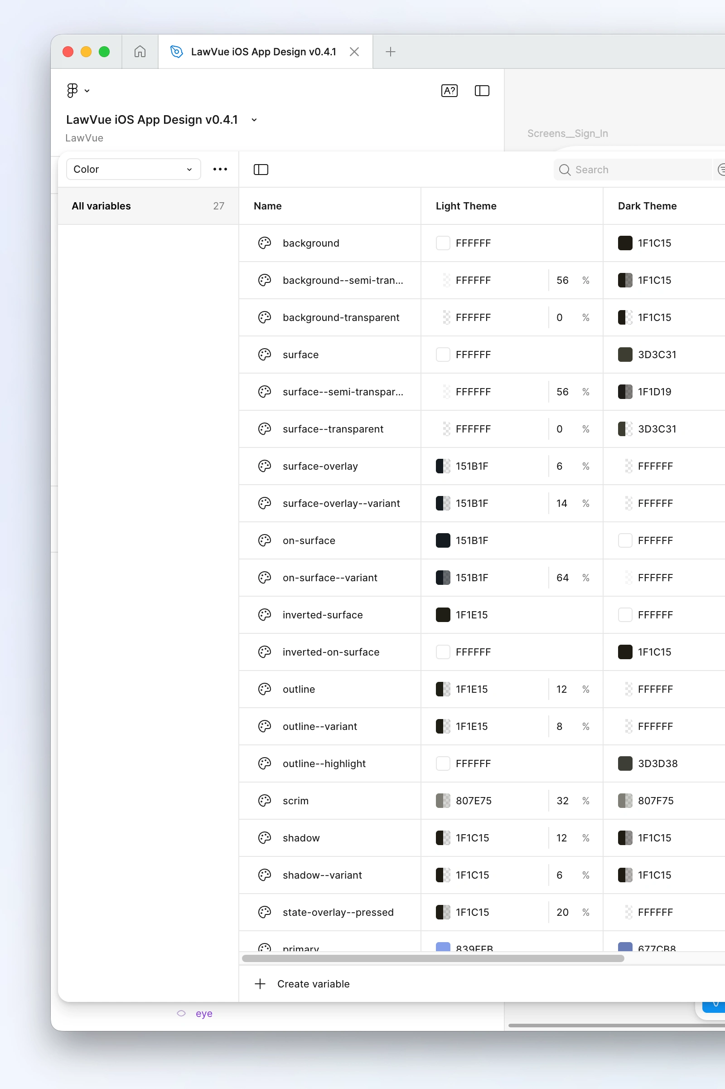Viewport: 725px width, 1089px height.
Task: Open the Figma main menu icon
Action: 72,90
